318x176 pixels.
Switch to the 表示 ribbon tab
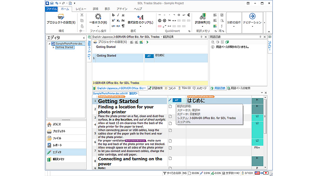tap(107, 9)
